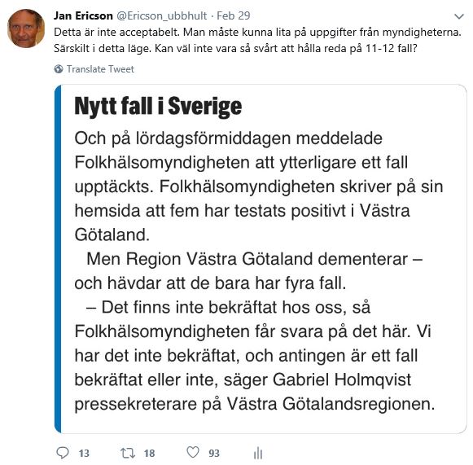
Task: Click the retweet count 18
Action: (149, 454)
